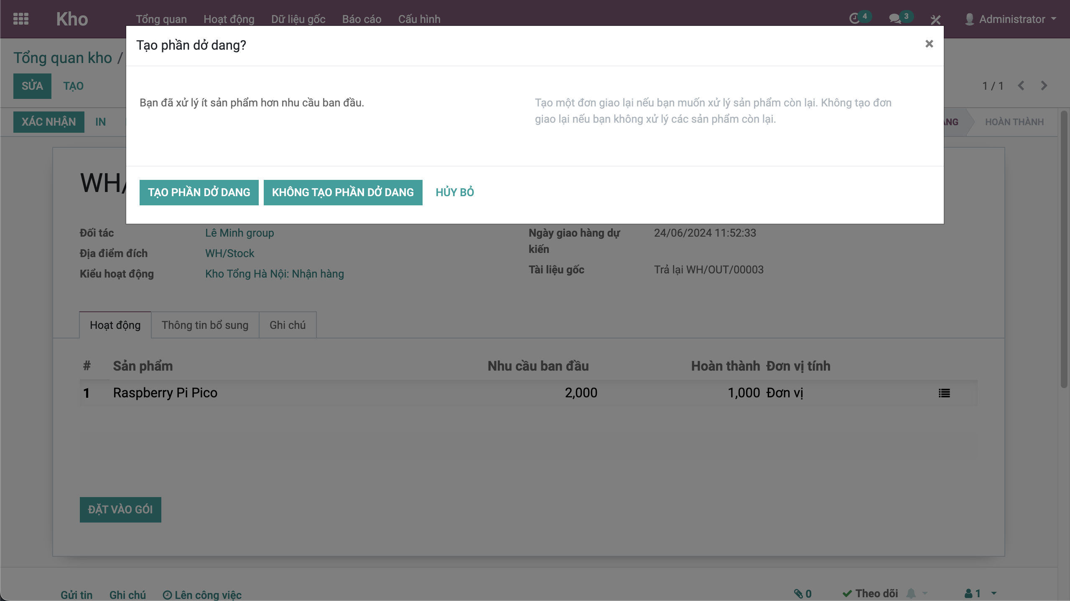Switch to Thông tin bổ sung tab

coord(205,325)
